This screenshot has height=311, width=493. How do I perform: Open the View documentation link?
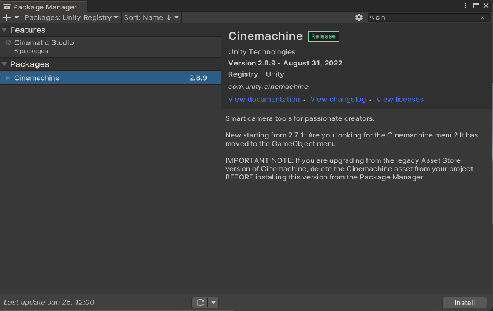263,99
